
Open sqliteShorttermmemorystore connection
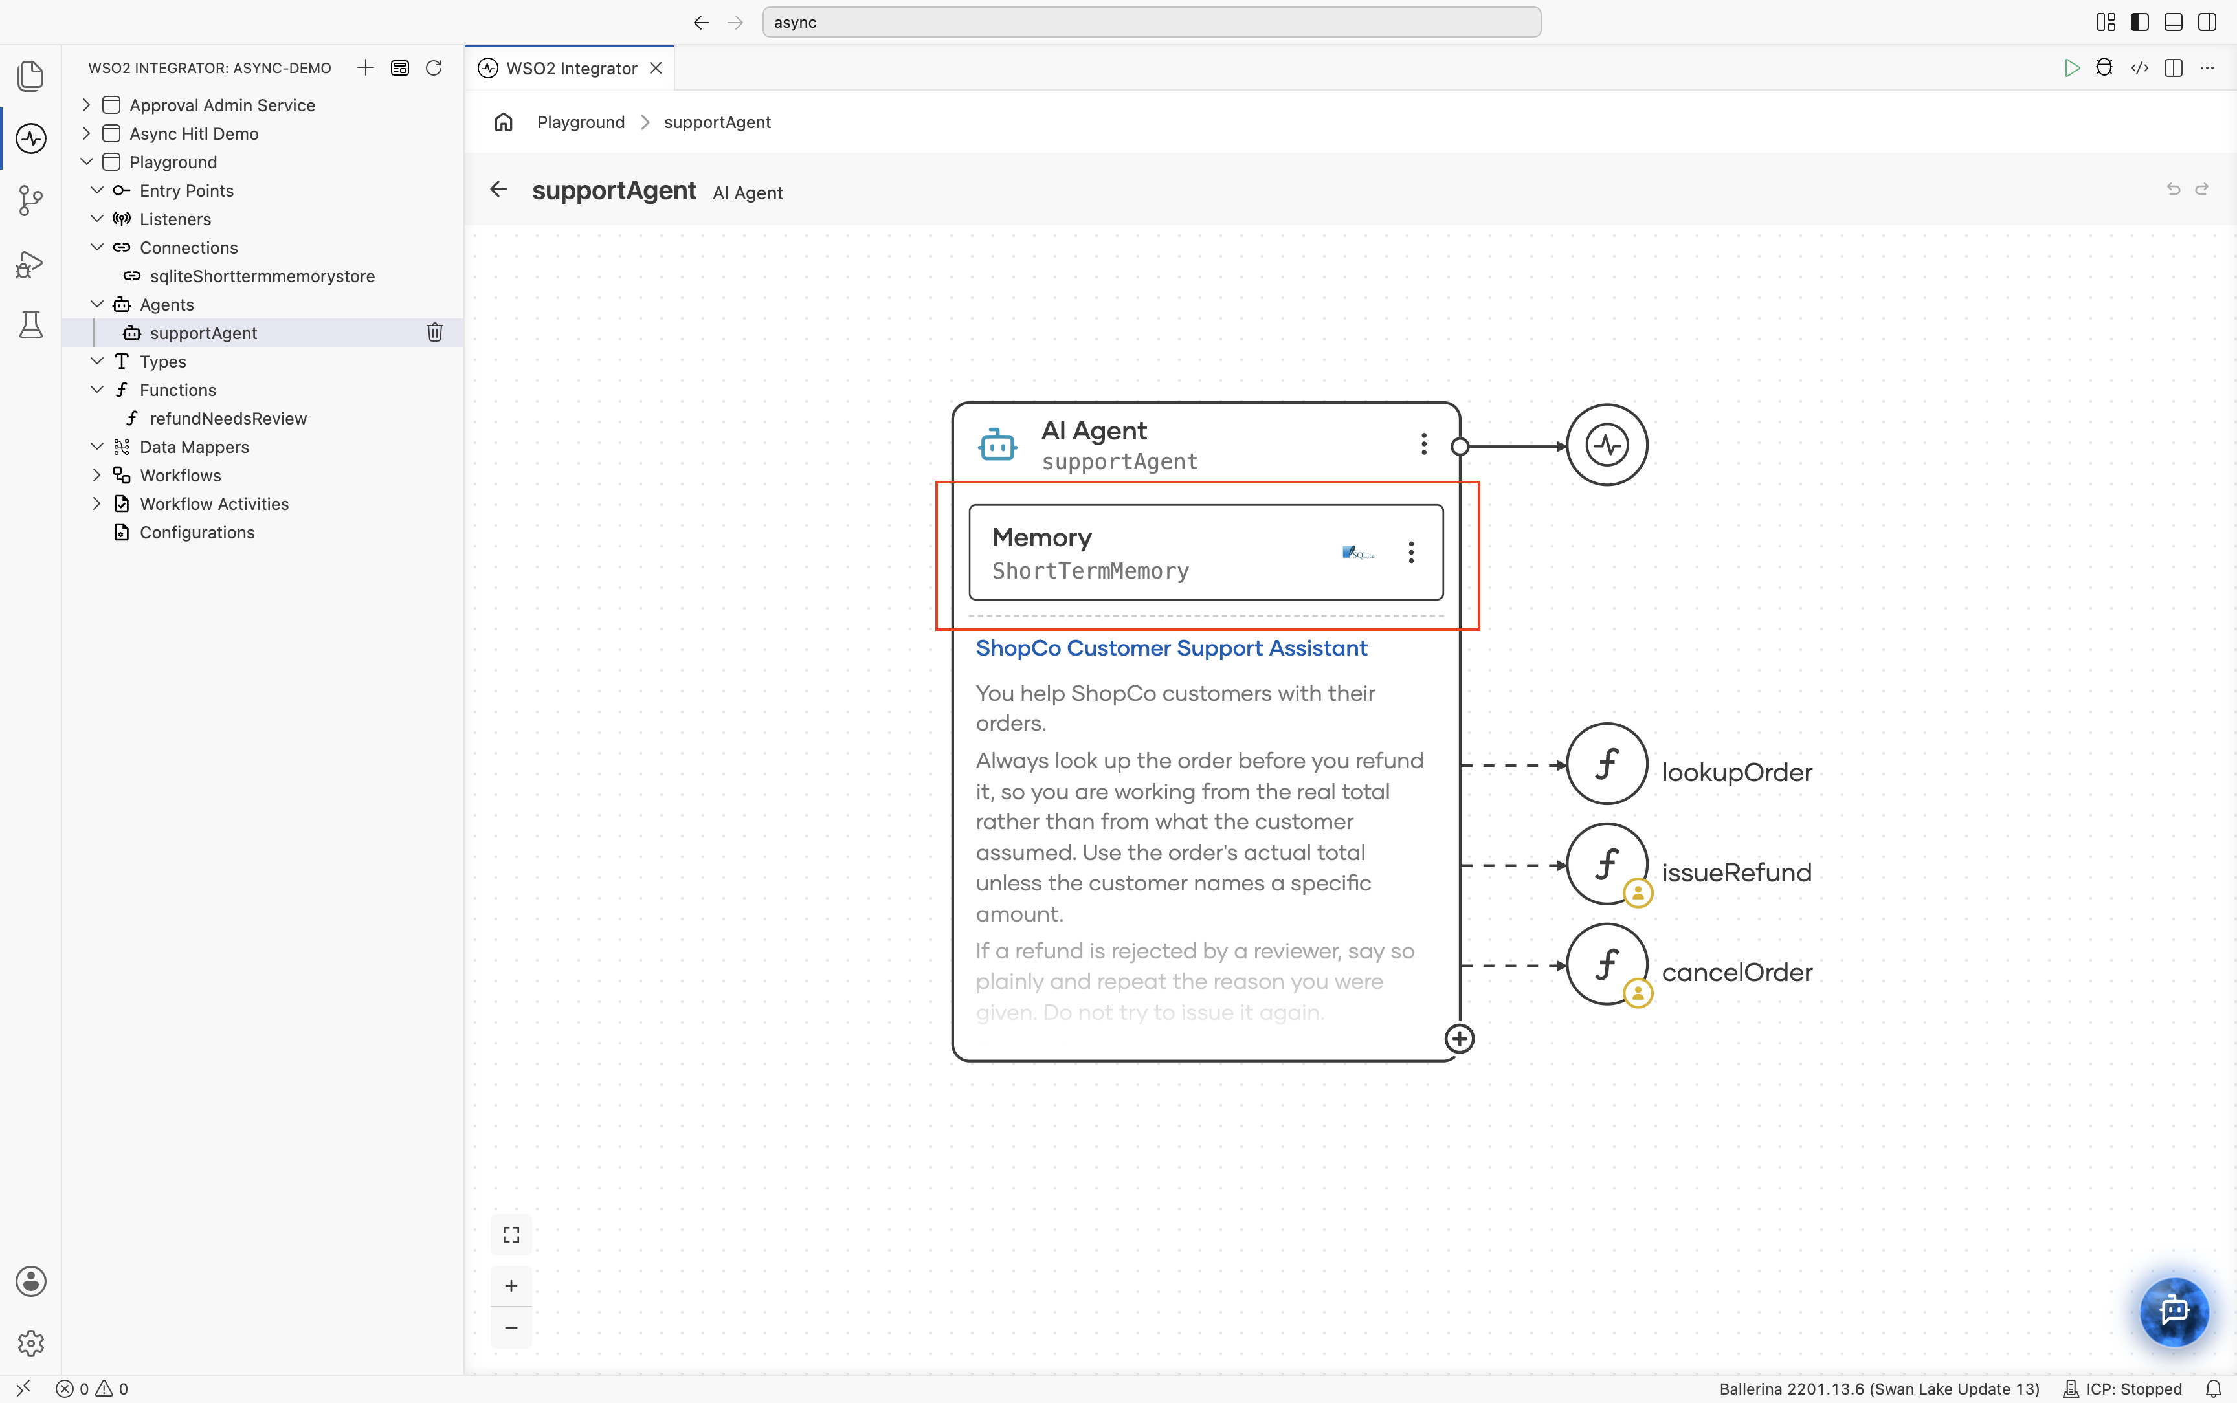263,276
